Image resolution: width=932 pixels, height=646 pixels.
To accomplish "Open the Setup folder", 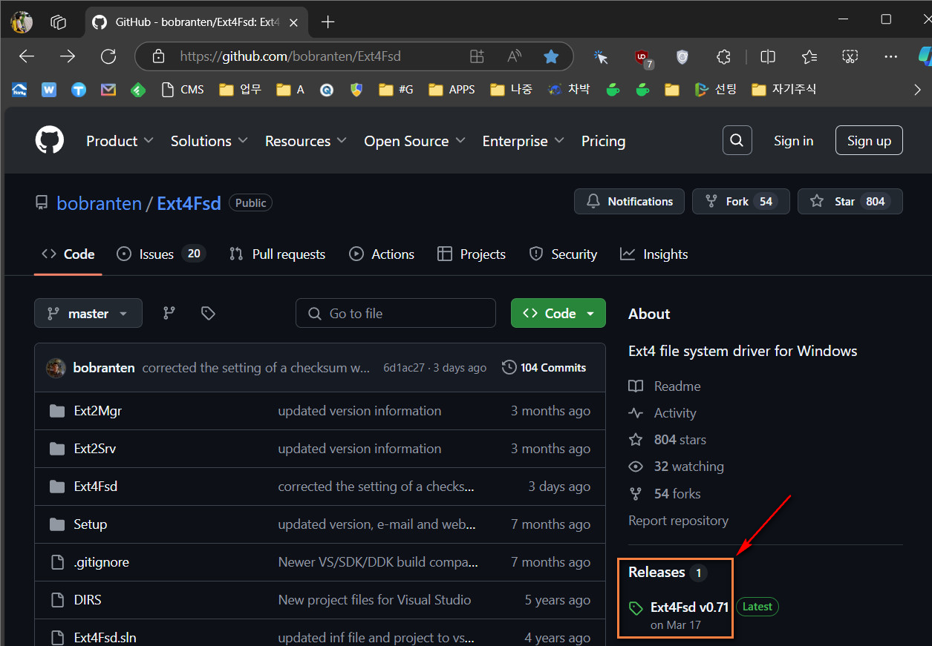I will [91, 524].
